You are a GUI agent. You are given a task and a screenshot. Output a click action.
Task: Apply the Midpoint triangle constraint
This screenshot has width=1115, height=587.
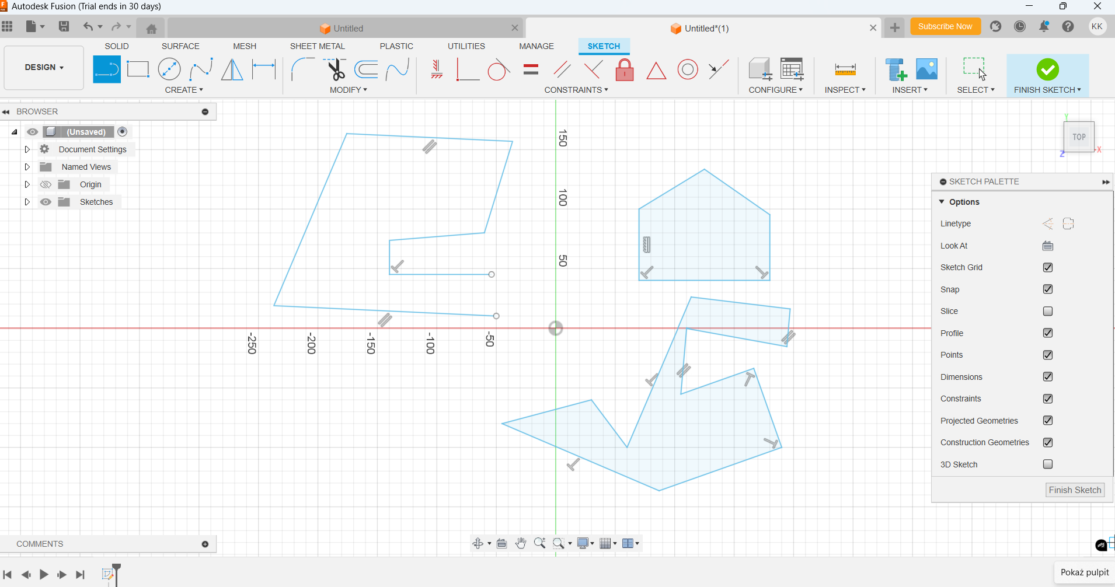coord(656,71)
